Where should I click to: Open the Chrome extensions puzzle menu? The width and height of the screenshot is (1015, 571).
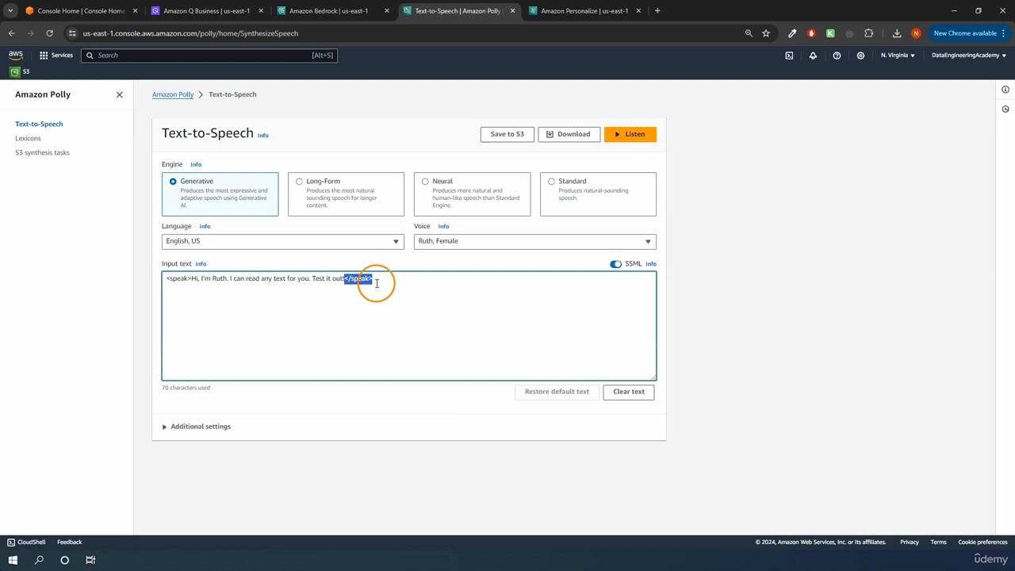869,33
